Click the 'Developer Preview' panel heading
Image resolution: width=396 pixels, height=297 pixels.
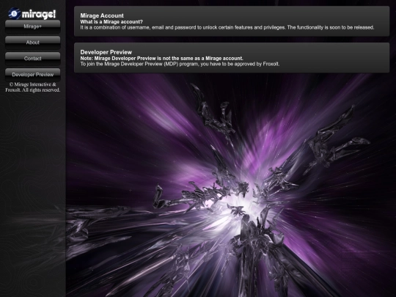coord(106,52)
